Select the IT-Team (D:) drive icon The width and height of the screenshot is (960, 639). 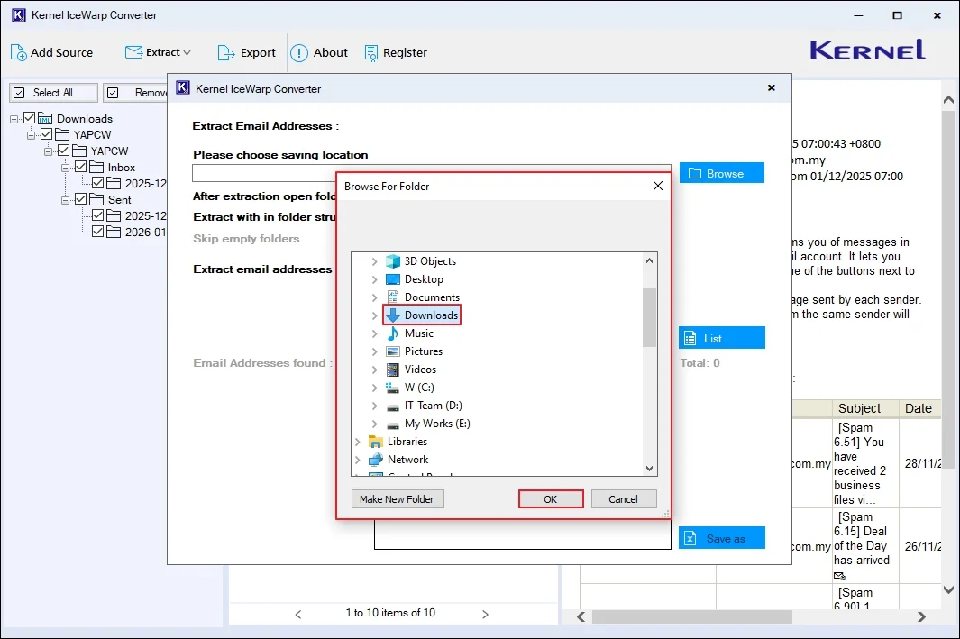(393, 406)
